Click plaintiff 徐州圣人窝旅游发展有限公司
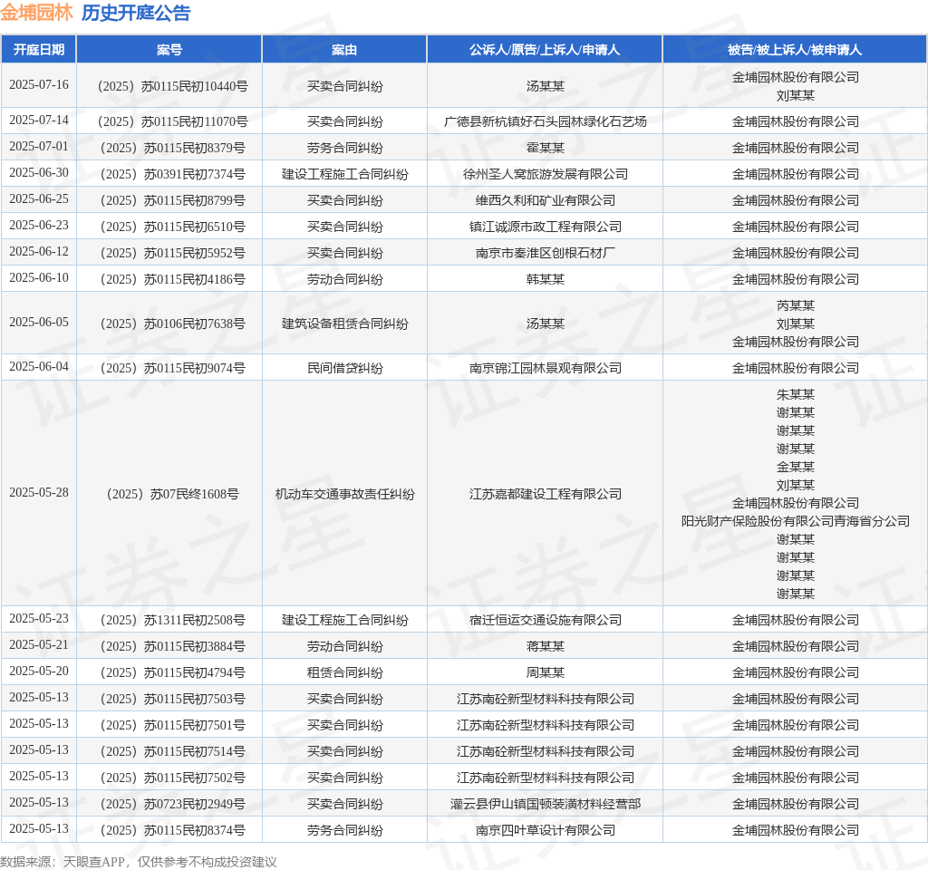This screenshot has width=928, height=870. pos(545,174)
